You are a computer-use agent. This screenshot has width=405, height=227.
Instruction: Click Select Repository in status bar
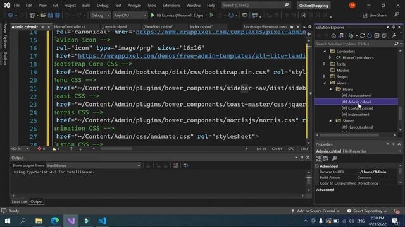(367, 211)
